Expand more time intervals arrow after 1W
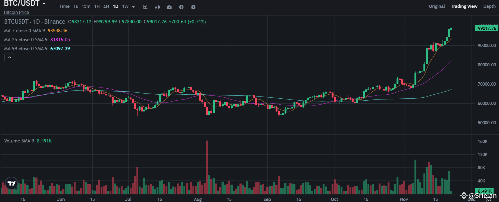 pos(133,7)
